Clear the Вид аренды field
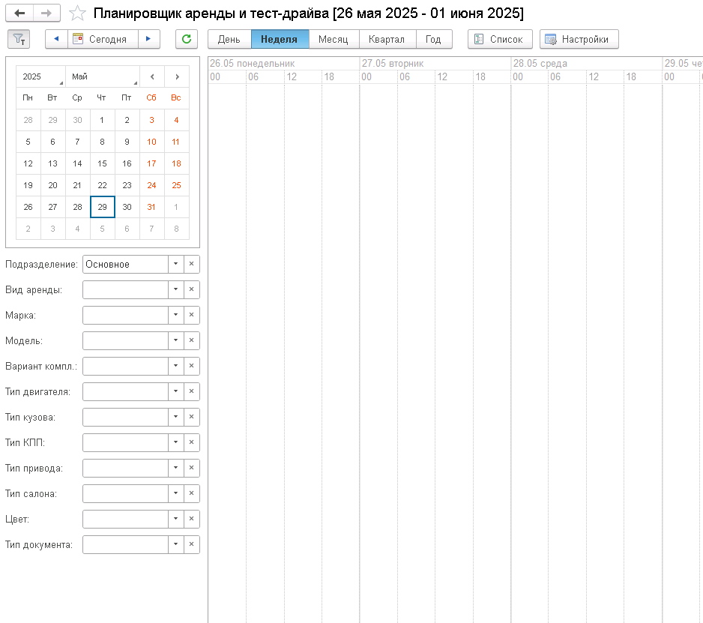703x623 pixels. click(191, 289)
